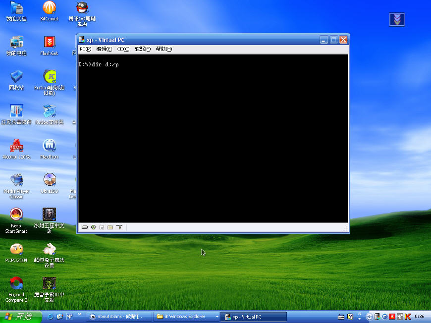Viewport: 431px width, 323px height.
Task: Click the shared folder status icon in Virtual PC
Action: click(110, 227)
